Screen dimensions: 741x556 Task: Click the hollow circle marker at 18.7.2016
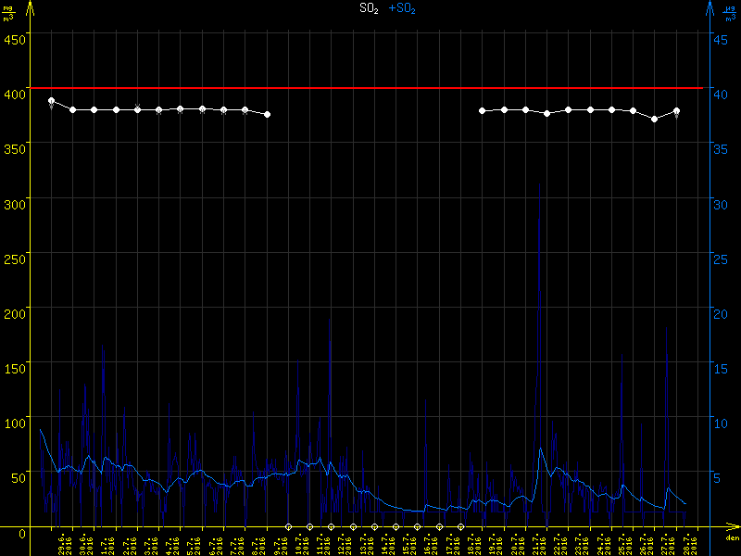460,526
